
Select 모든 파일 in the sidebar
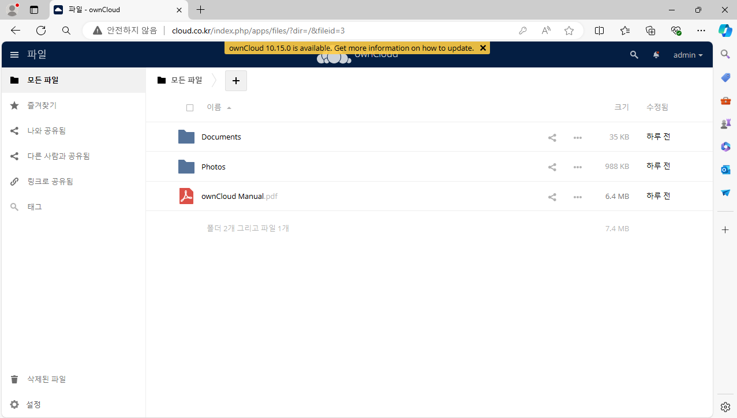pos(73,80)
